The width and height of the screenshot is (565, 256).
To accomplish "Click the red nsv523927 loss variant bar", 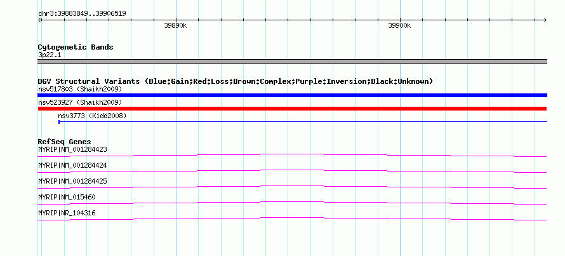I will click(292, 109).
